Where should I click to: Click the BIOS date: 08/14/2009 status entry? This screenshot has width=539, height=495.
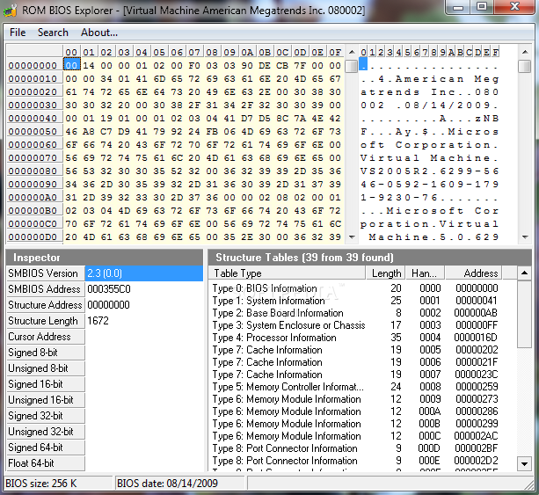click(x=178, y=484)
